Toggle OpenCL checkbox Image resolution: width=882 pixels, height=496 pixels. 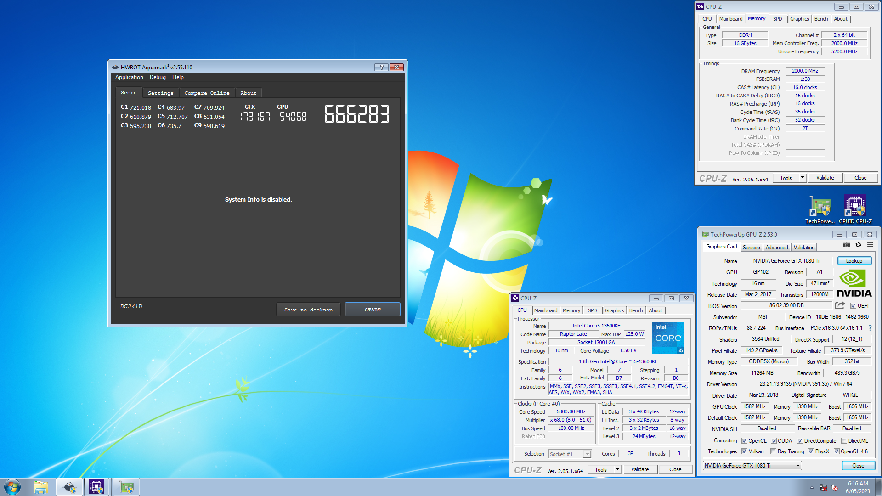[744, 440]
